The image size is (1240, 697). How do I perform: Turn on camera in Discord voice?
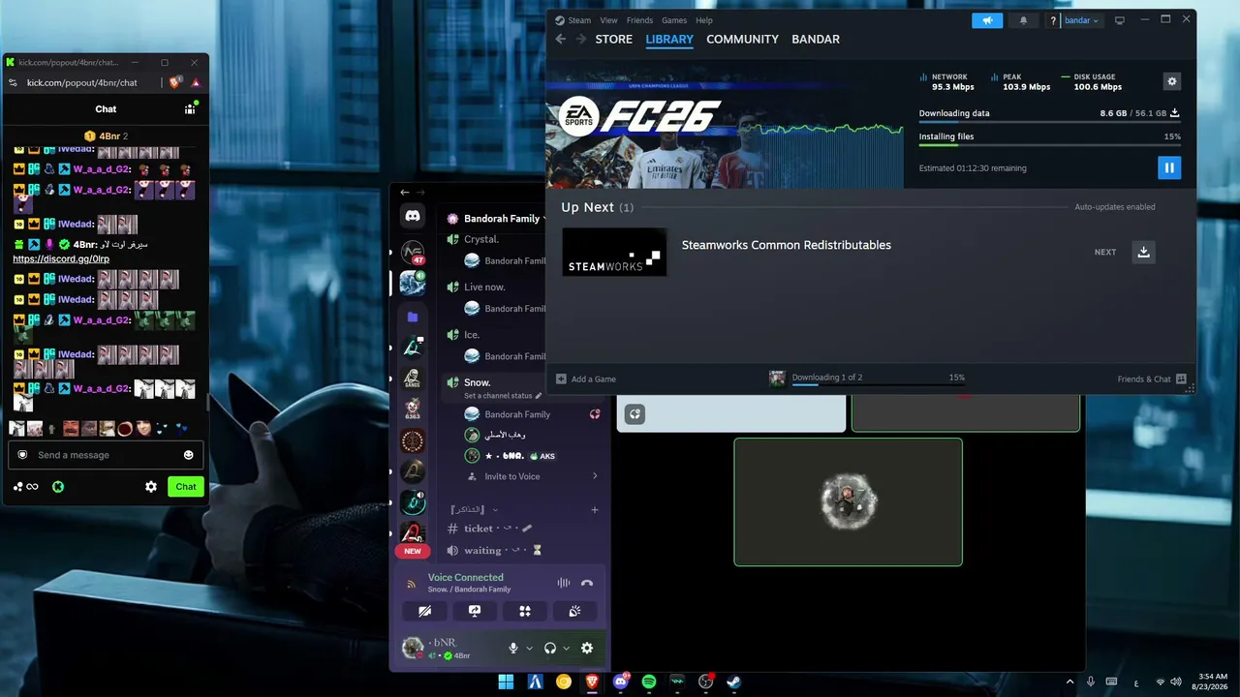click(x=424, y=611)
